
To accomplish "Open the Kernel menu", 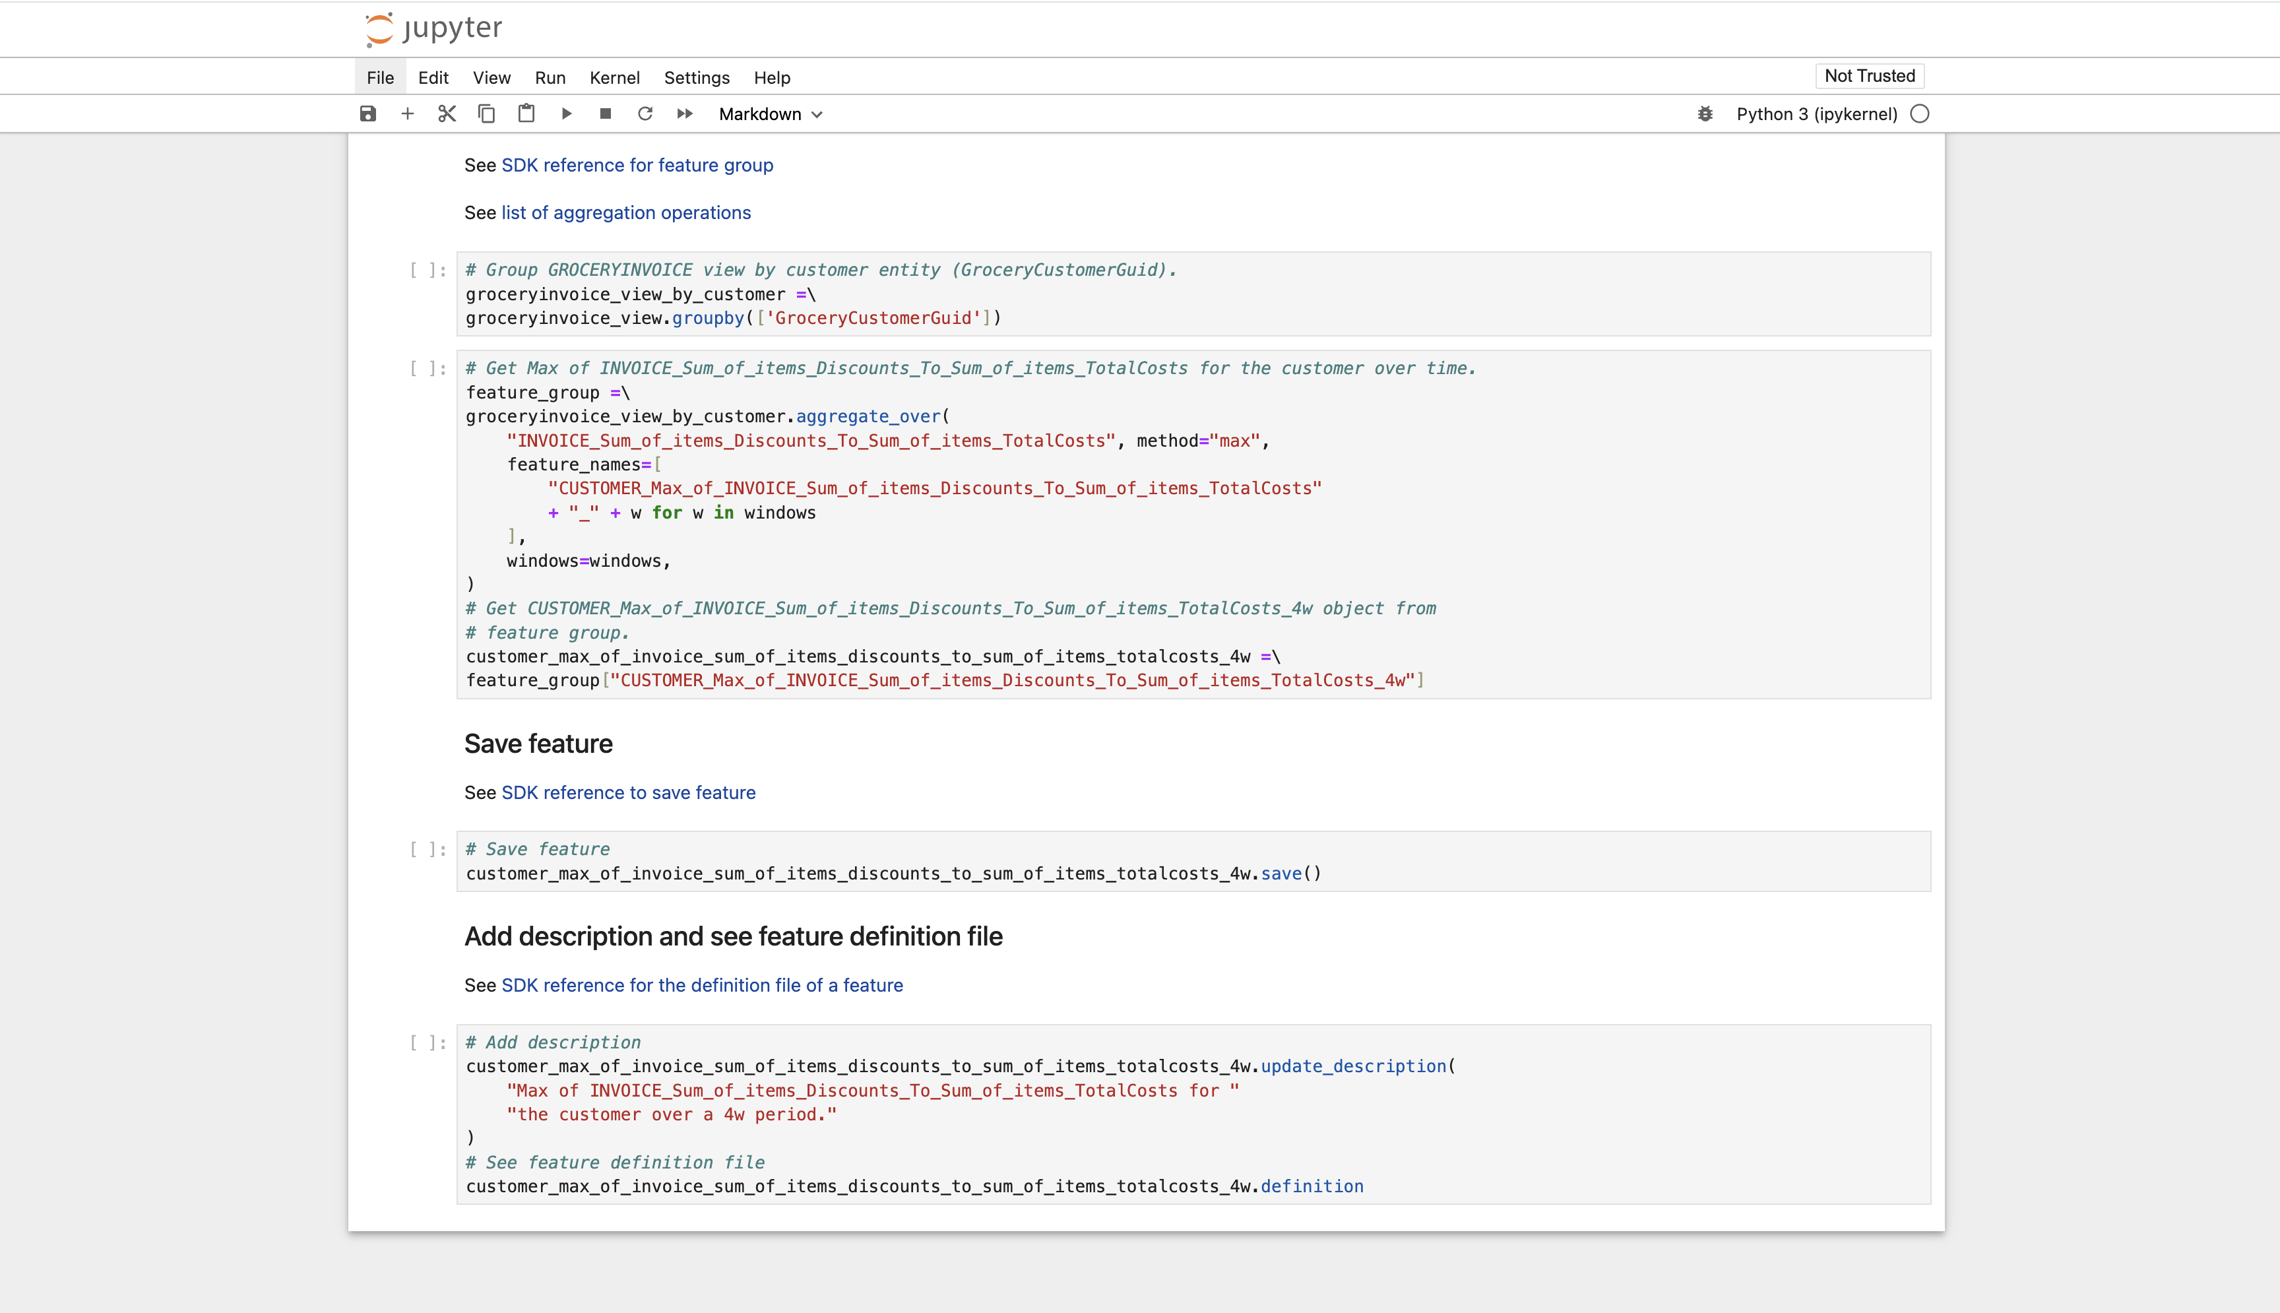I will pyautogui.click(x=615, y=78).
